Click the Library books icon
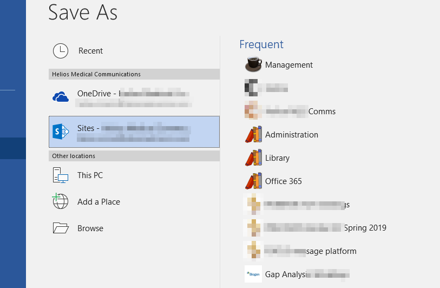440x288 pixels. click(x=253, y=158)
